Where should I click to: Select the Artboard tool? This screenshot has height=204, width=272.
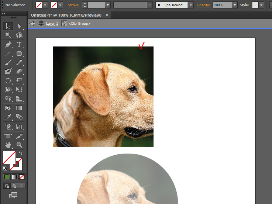[8, 136]
